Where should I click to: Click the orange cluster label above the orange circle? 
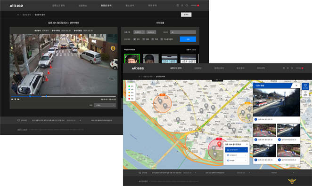pyautogui.click(x=163, y=95)
